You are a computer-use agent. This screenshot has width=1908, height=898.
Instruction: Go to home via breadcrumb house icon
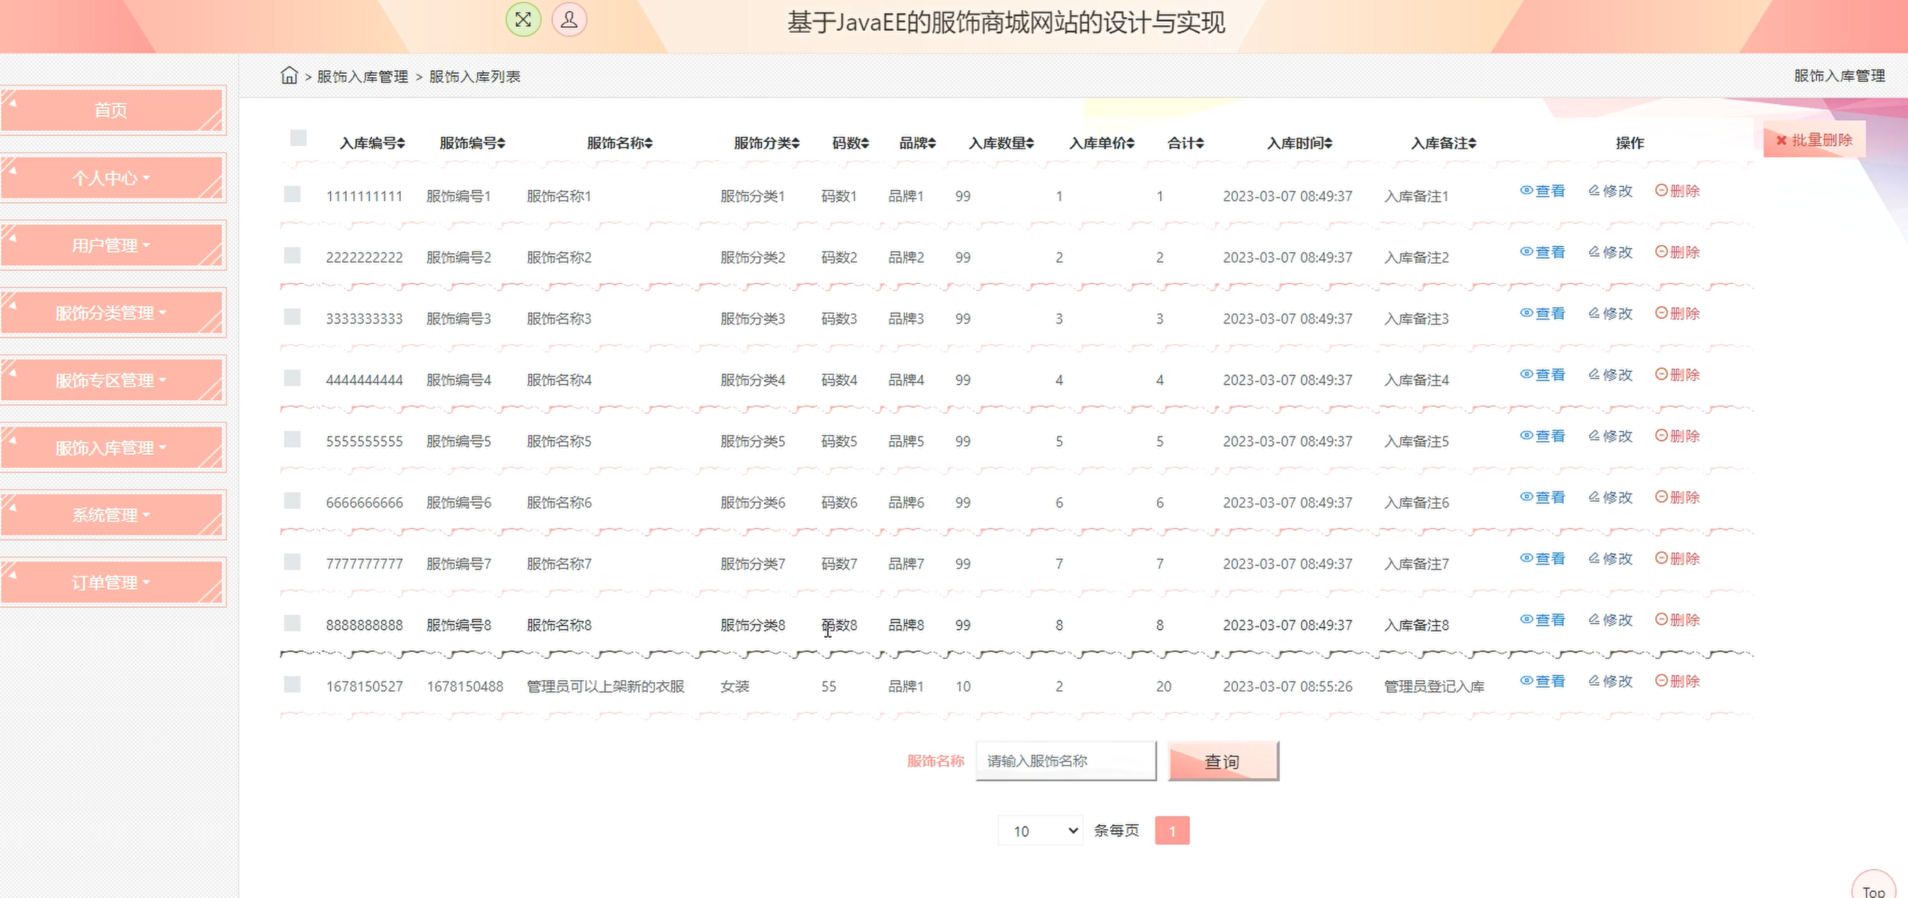289,76
